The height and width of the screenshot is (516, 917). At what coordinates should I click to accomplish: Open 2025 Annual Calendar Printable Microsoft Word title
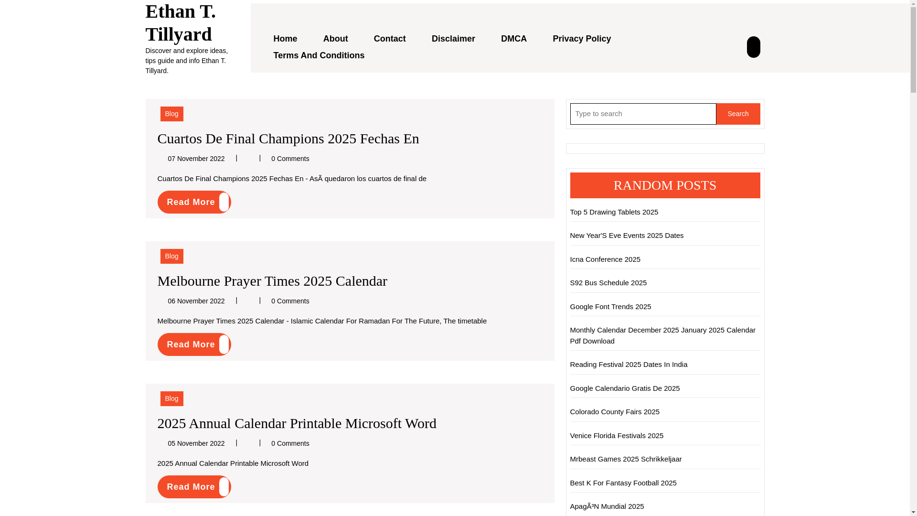click(x=297, y=423)
